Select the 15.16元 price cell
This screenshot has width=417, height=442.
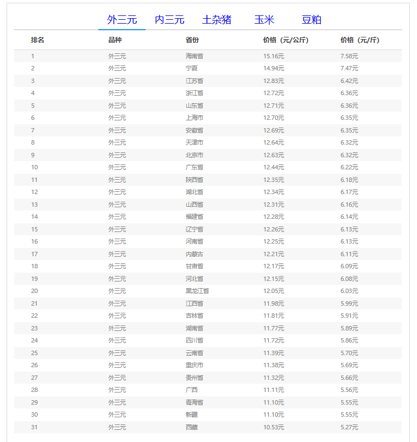[x=274, y=56]
